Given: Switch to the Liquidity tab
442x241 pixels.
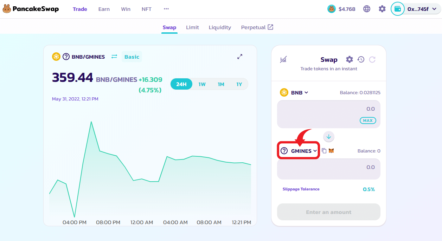Looking at the screenshot, I should tap(220, 27).
